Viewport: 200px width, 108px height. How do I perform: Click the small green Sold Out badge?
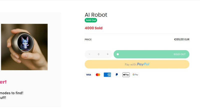pos(91,20)
